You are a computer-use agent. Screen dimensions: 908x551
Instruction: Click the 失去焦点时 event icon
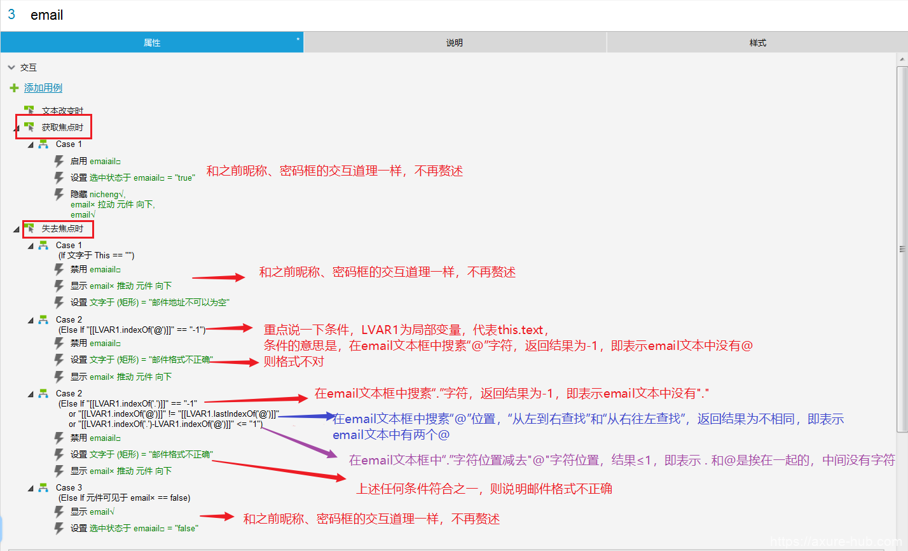point(29,228)
